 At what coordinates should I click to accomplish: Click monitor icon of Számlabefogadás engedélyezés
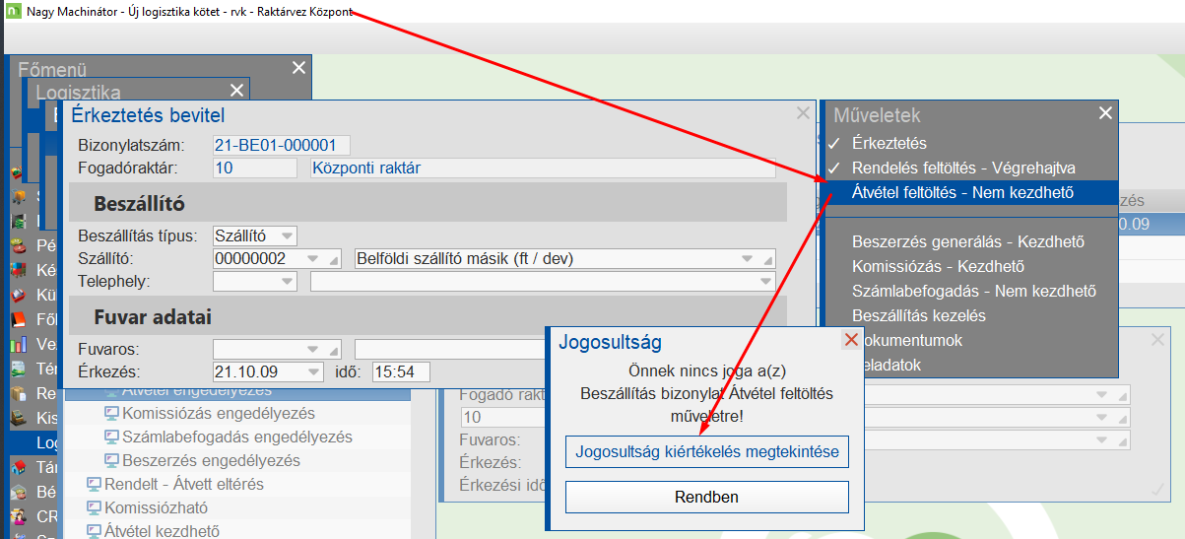pos(111,438)
